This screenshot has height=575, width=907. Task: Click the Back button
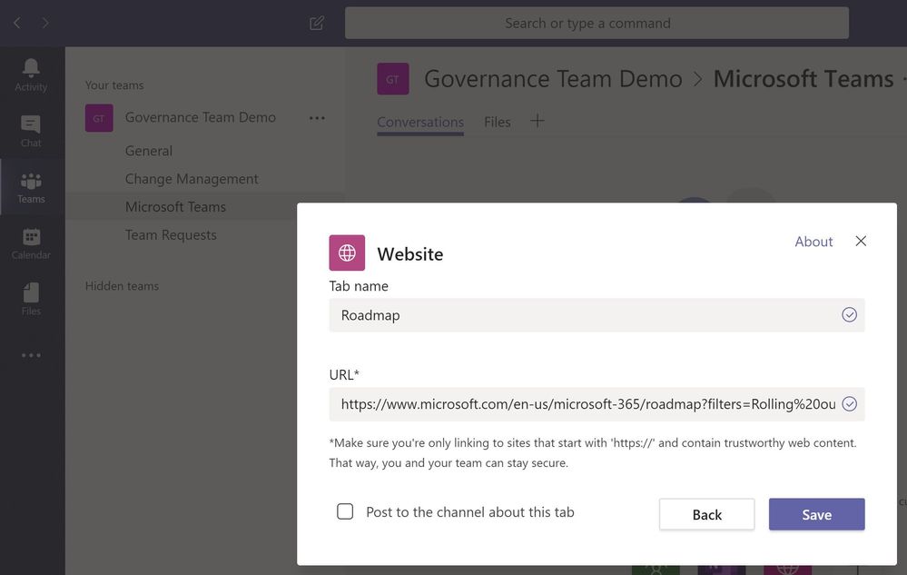(x=707, y=514)
